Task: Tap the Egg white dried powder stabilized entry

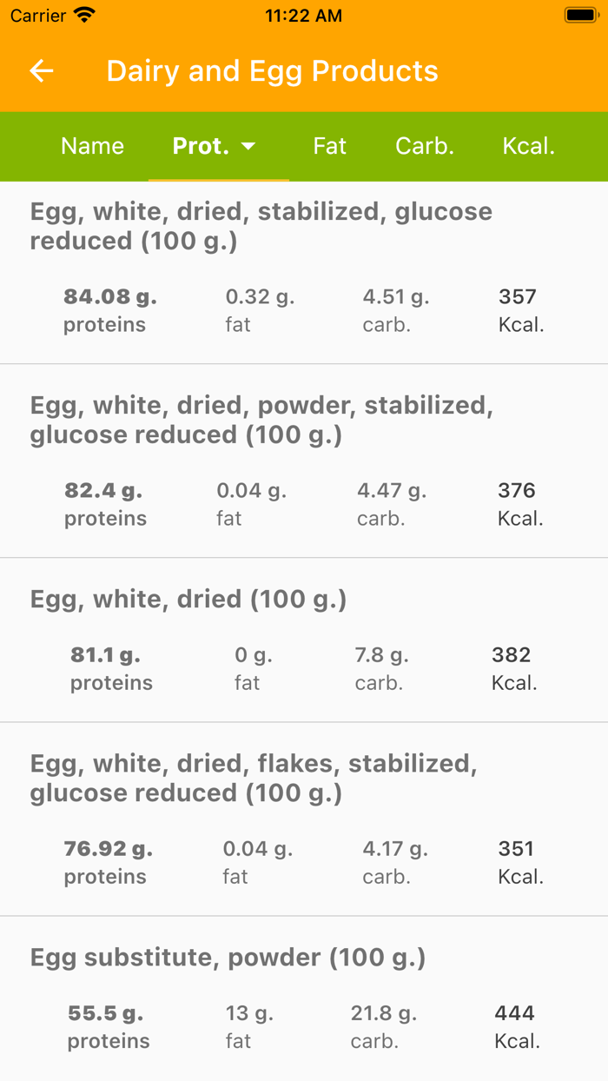Action: tap(304, 456)
